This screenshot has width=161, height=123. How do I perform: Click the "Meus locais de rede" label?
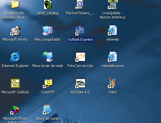pos(47,66)
